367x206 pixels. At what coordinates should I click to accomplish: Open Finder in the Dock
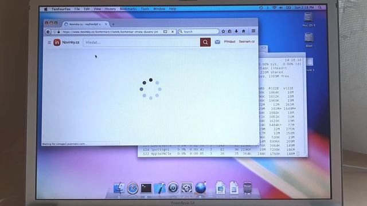click(119, 188)
